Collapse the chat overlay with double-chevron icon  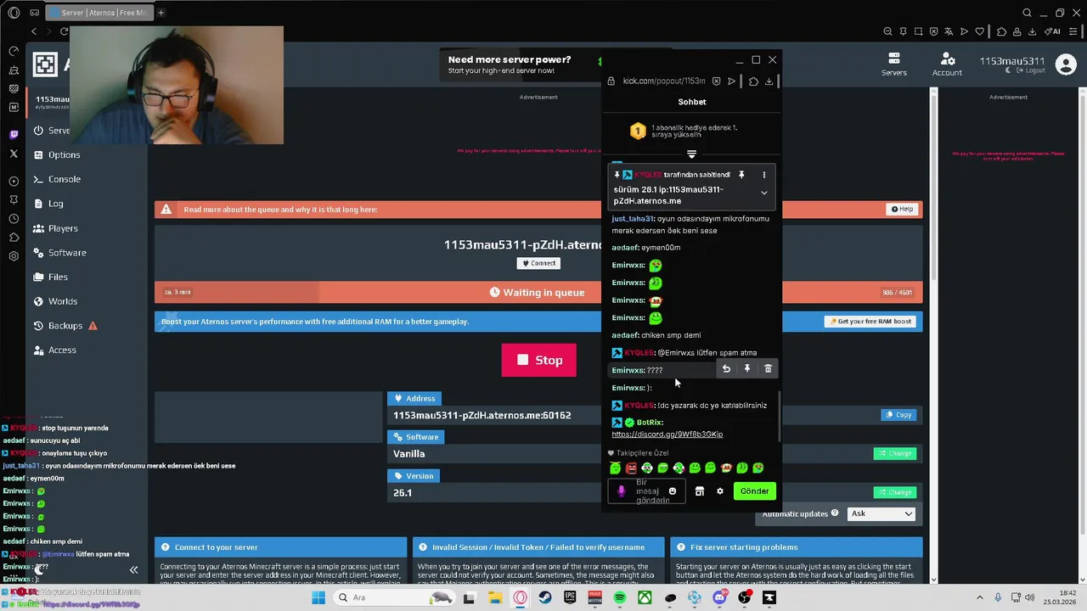click(133, 570)
